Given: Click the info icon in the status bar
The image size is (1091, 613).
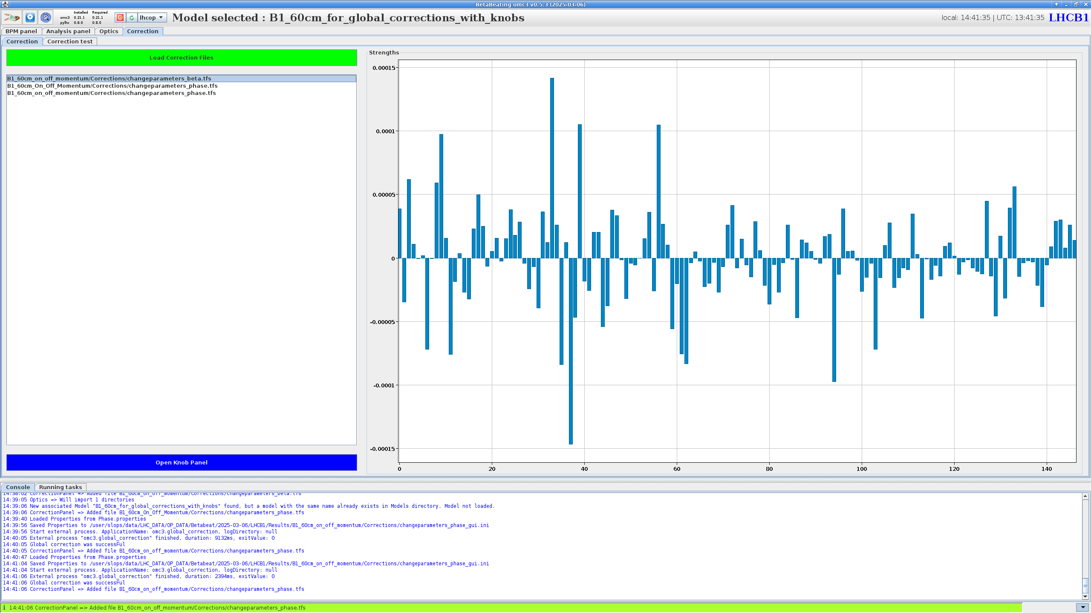Looking at the screenshot, I should [4, 607].
